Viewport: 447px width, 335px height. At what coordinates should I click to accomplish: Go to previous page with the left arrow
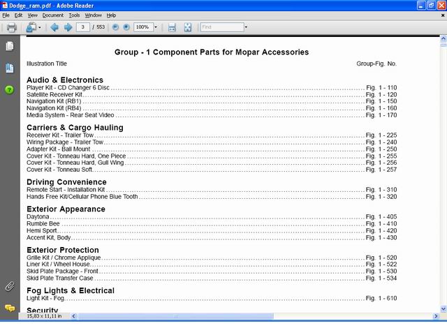(x=54, y=27)
